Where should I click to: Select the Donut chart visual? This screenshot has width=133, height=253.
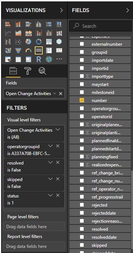click(x=38, y=42)
